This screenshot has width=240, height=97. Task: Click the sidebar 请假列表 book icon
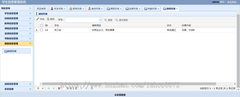point(6,51)
